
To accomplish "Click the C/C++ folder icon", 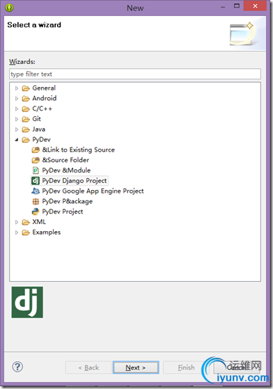I will point(26,109).
